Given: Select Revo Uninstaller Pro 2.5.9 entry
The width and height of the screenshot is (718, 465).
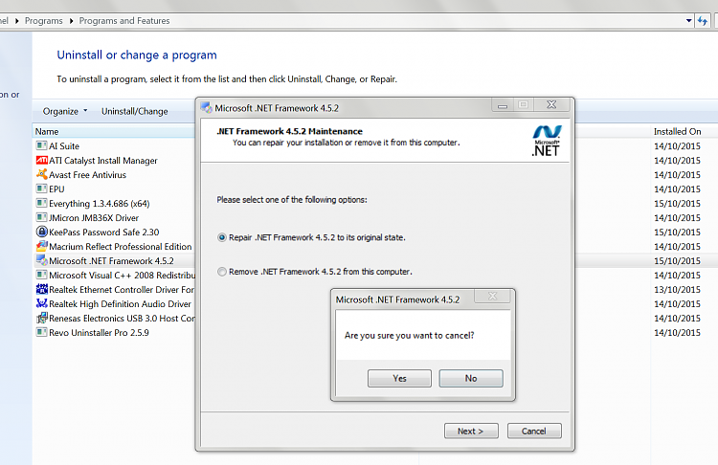Looking at the screenshot, I should tap(99, 333).
